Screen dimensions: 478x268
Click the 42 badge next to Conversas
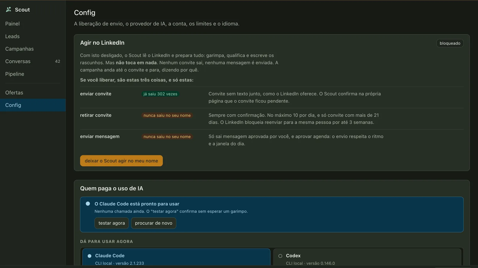[58, 61]
